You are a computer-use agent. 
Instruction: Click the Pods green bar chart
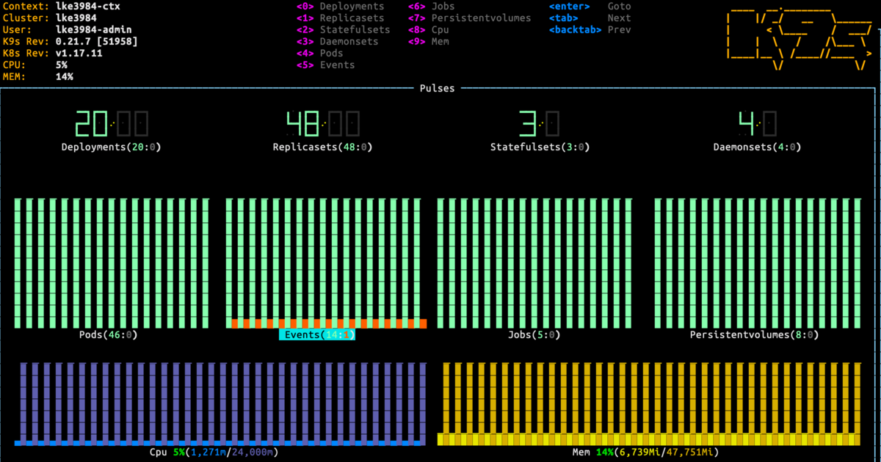pos(112,262)
